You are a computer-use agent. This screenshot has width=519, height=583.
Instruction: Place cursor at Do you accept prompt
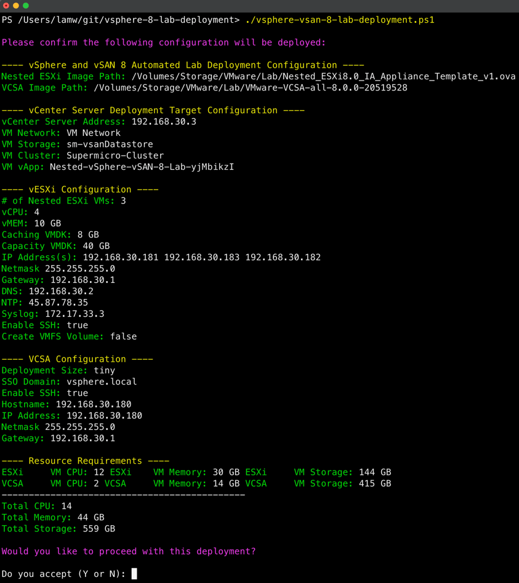pos(134,574)
